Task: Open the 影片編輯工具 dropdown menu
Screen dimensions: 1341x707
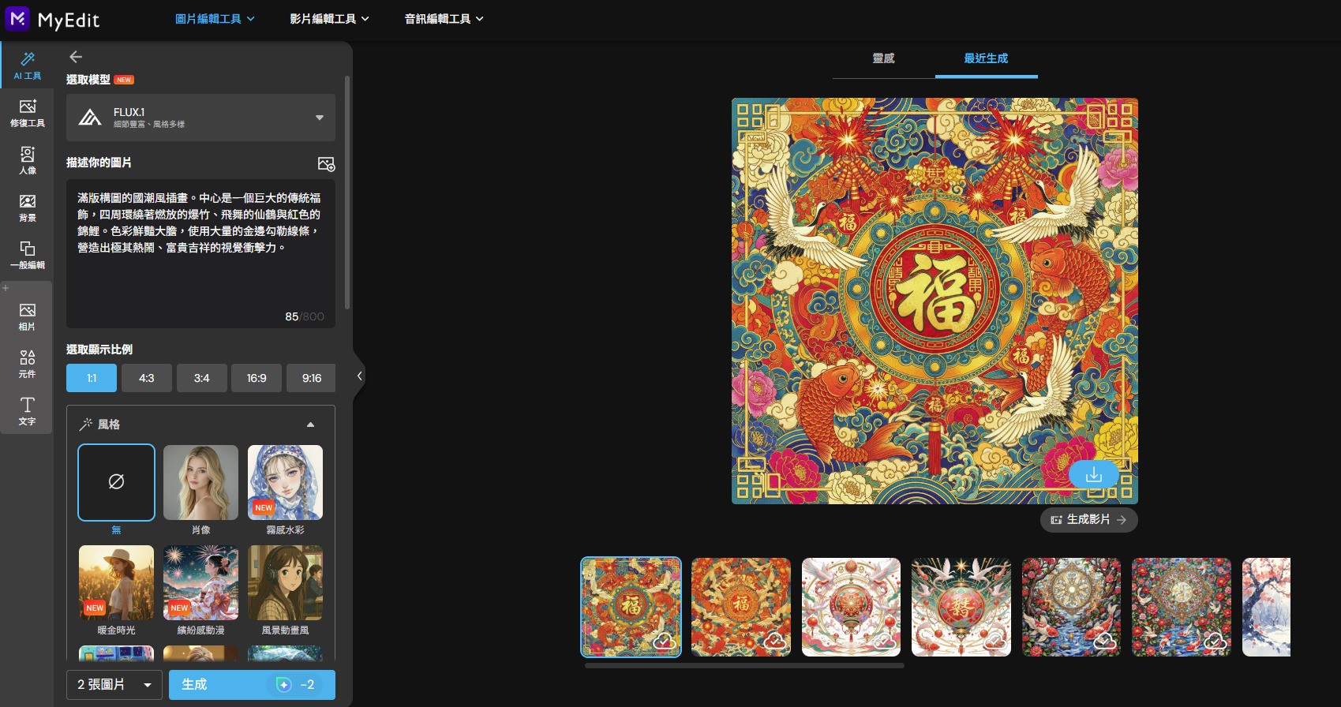Action: point(329,19)
